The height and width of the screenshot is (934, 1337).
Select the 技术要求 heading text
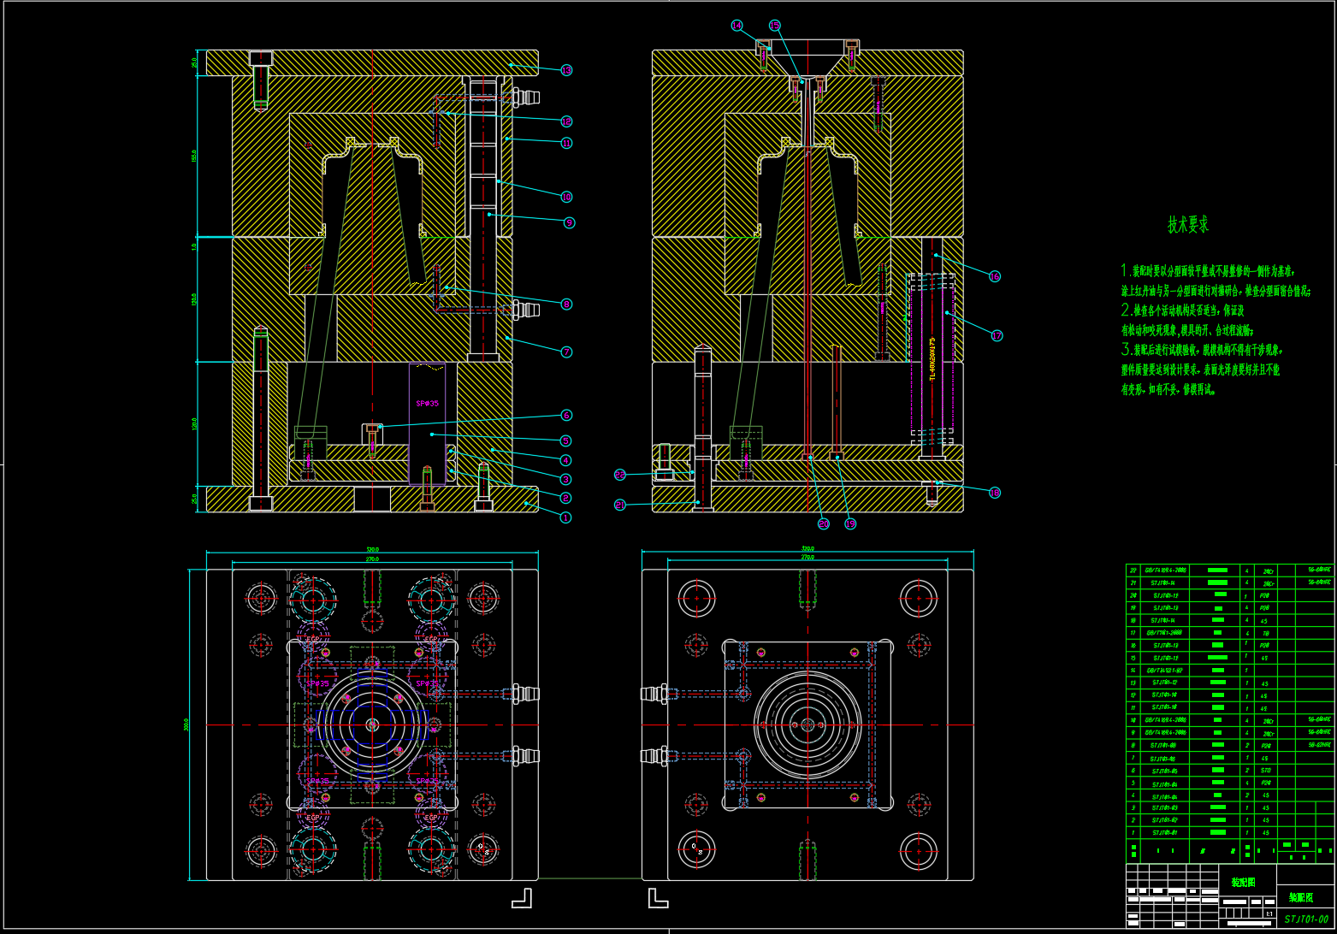pyautogui.click(x=1188, y=225)
